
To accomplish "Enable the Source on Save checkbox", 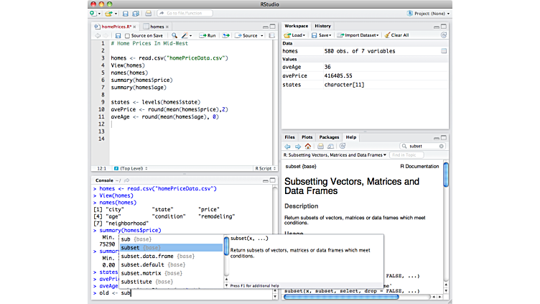I will point(128,35).
